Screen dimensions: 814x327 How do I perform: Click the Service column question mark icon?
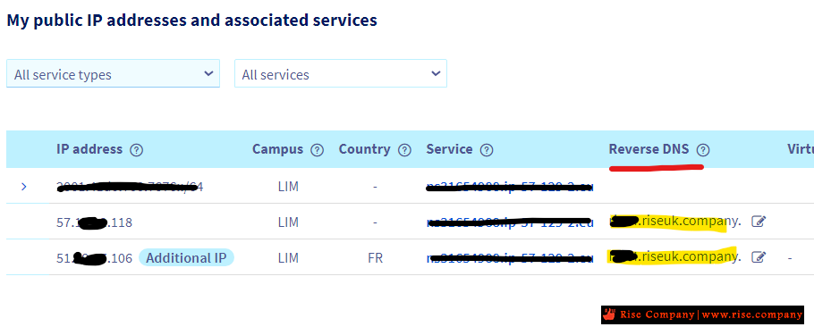click(487, 150)
